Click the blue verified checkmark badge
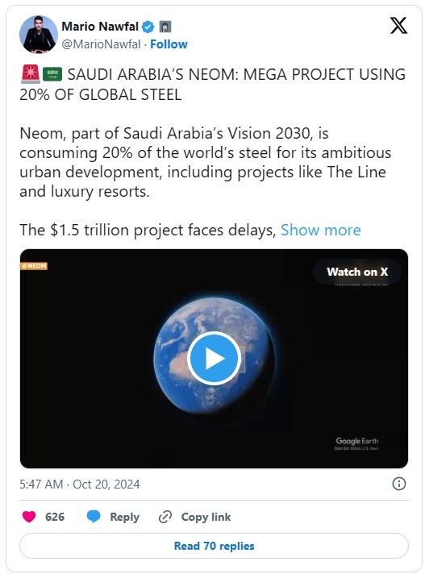425x578 pixels. pyautogui.click(x=148, y=27)
